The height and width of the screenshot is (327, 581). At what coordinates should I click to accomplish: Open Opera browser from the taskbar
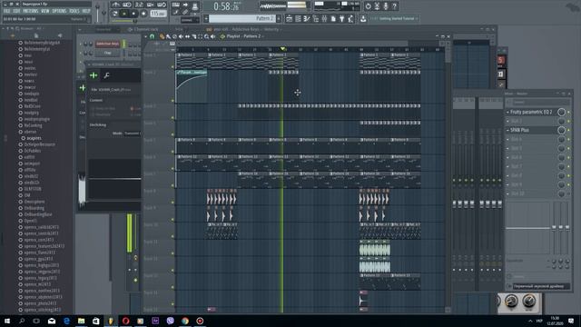pyautogui.click(x=125, y=321)
